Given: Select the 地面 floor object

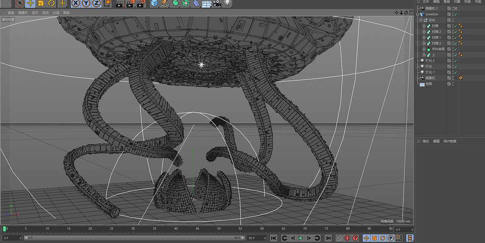Looking at the screenshot, I should [429, 84].
